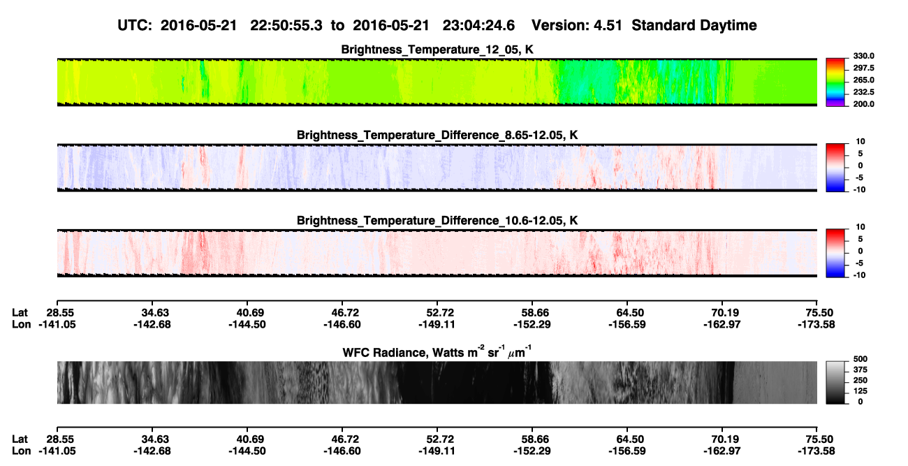Click the 500 label on the radiance colorbar

coord(860,361)
